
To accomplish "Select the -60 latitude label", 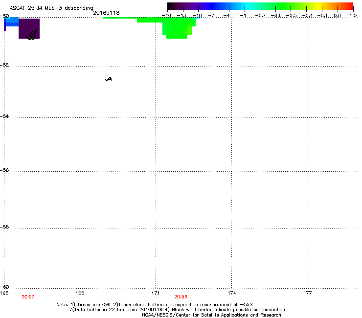I will (x=4, y=287).
